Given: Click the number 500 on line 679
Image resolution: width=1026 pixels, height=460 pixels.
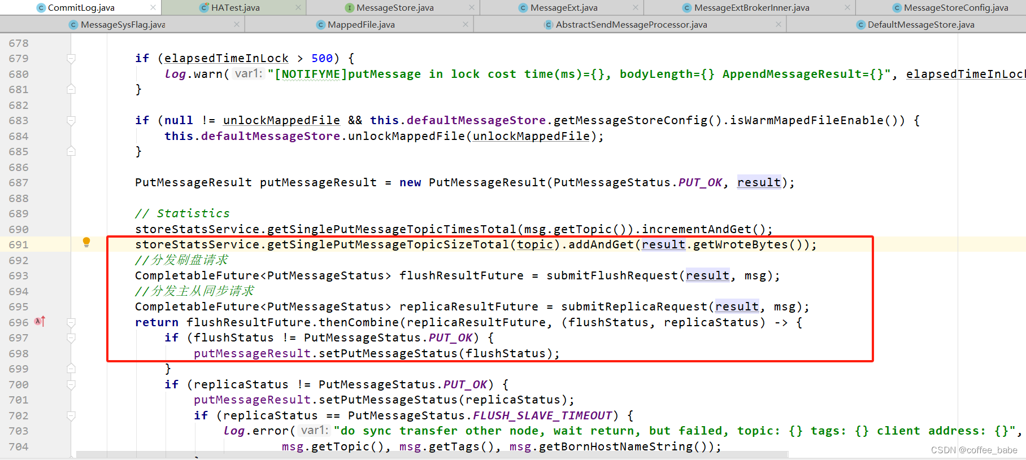Looking at the screenshot, I should pos(322,58).
